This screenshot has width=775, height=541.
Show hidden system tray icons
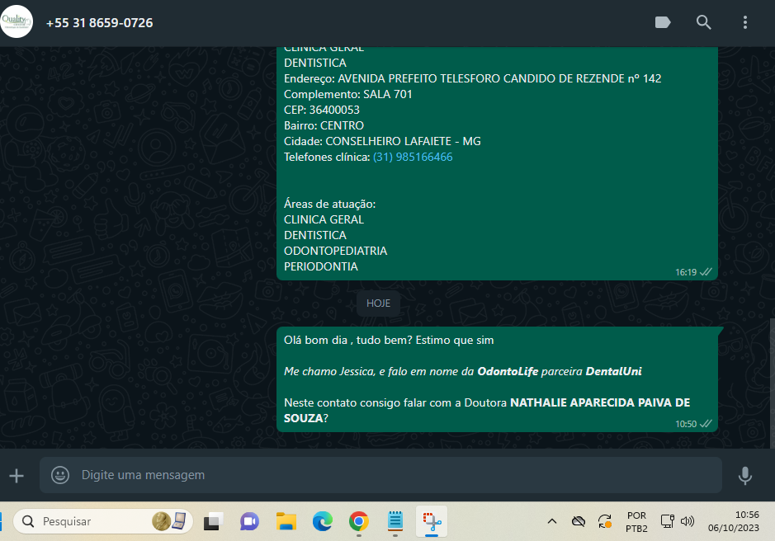click(x=552, y=521)
